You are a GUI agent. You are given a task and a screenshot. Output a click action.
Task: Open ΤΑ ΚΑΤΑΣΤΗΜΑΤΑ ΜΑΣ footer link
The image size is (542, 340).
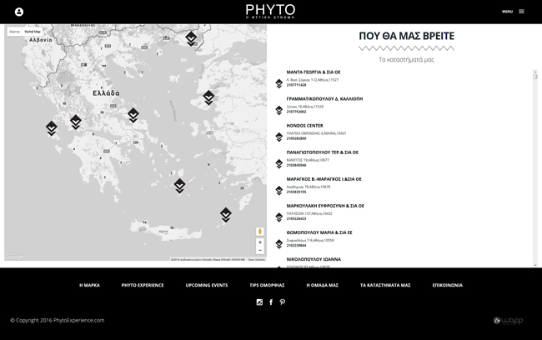tap(385, 285)
